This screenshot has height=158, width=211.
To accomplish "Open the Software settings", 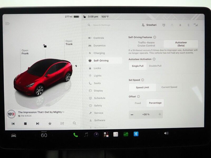I will [x=97, y=120].
